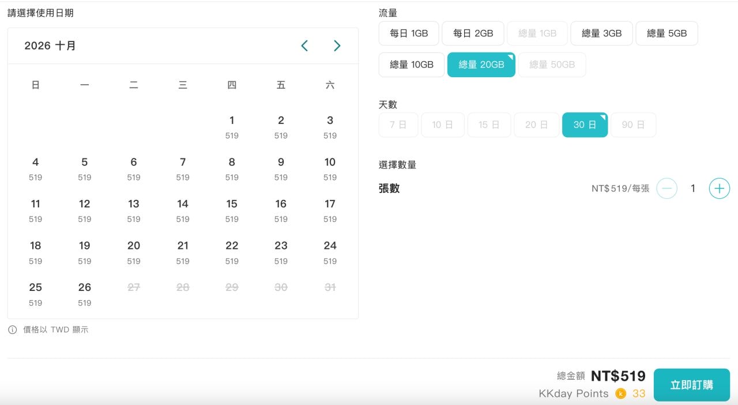Select the 13th on the calendar
The height and width of the screenshot is (405, 738).
point(134,210)
